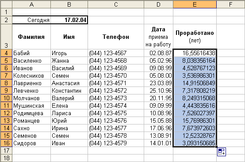The width and height of the screenshot is (245, 162).
Task: Select column C header
Action: point(116,4)
